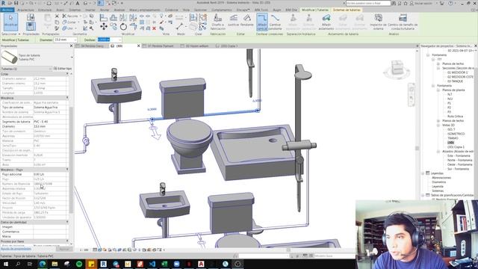The image size is (478, 269).
Task: Click the Copy tool next to Move
Action: 114,27
